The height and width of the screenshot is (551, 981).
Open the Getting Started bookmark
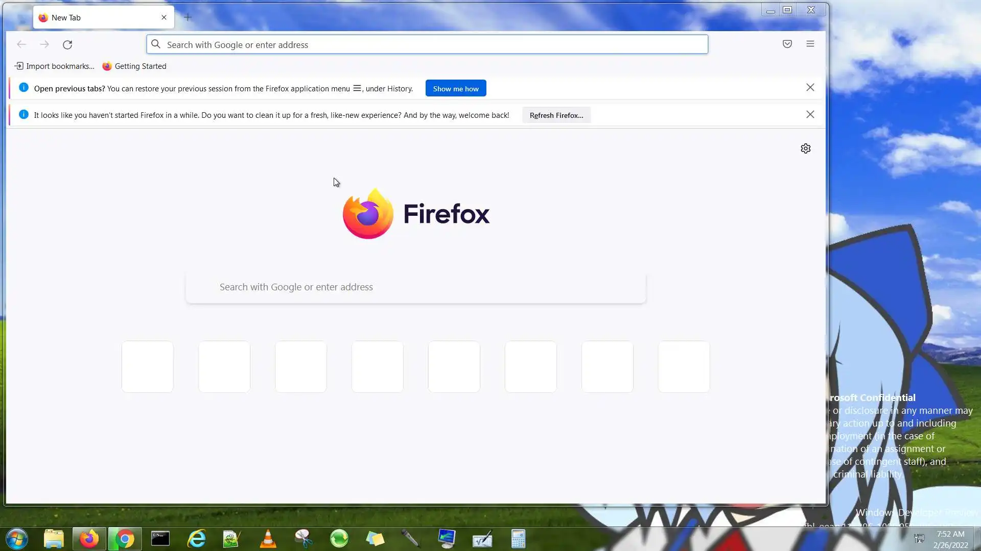pos(134,66)
